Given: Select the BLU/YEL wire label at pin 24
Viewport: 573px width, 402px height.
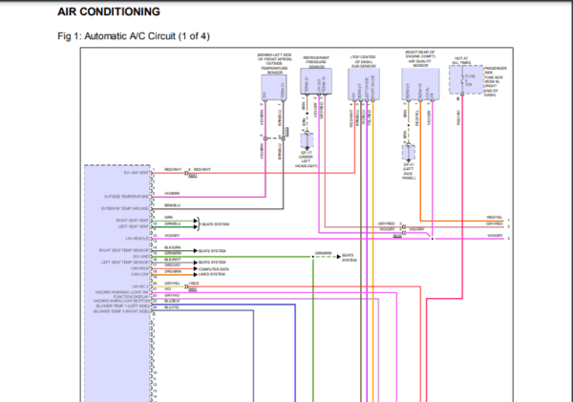Looking at the screenshot, I should (172, 307).
